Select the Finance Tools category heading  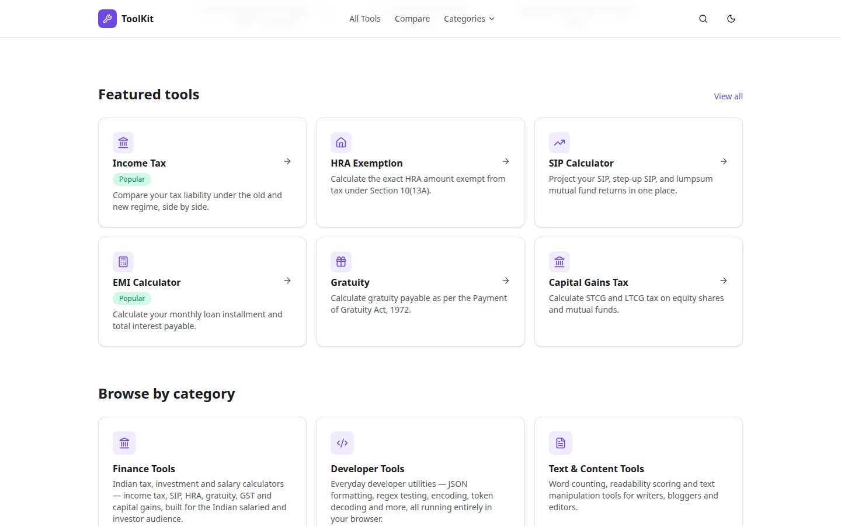pos(144,469)
